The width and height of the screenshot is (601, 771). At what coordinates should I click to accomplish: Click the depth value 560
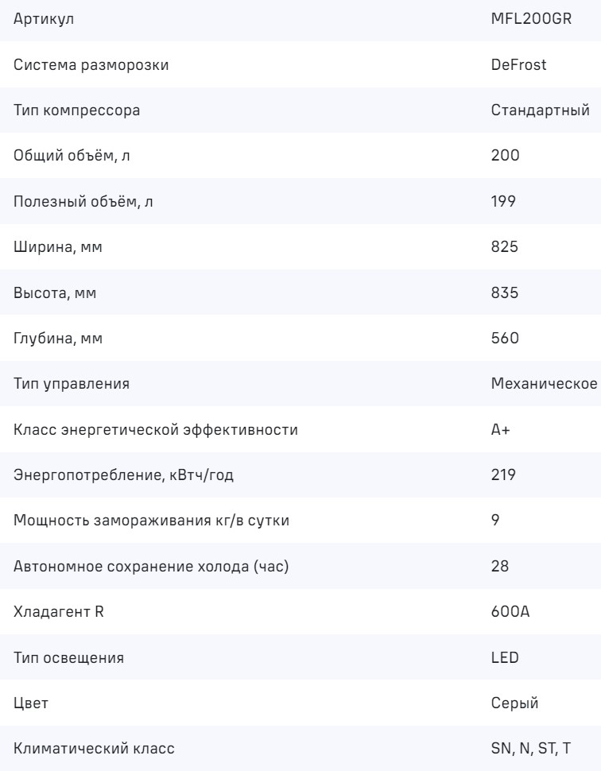tap(505, 339)
